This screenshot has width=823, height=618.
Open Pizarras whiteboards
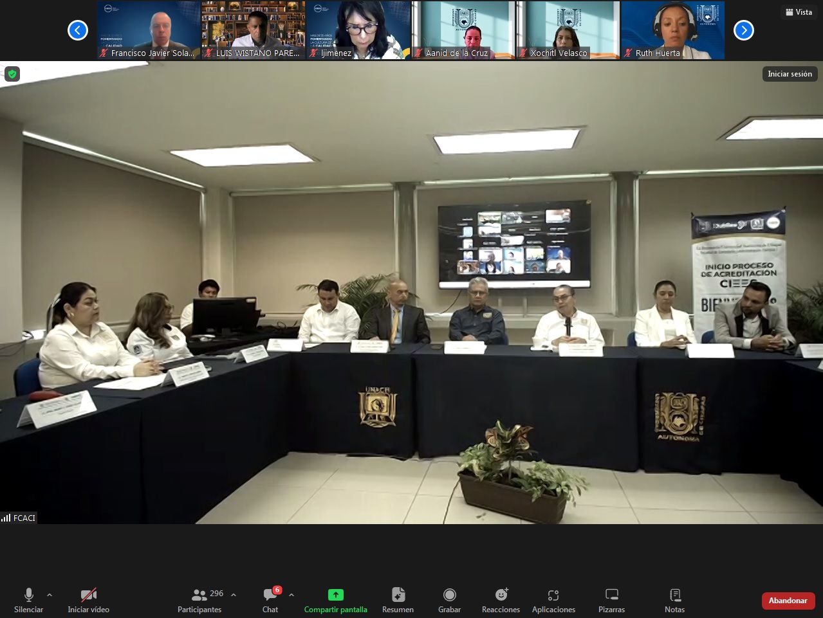[x=611, y=599]
